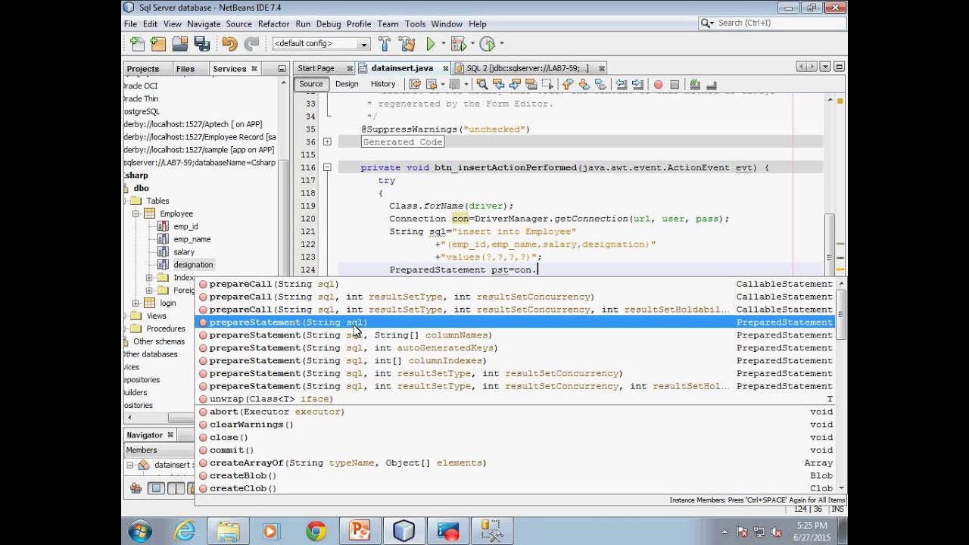Click the Save All toolbar icon

click(x=201, y=44)
